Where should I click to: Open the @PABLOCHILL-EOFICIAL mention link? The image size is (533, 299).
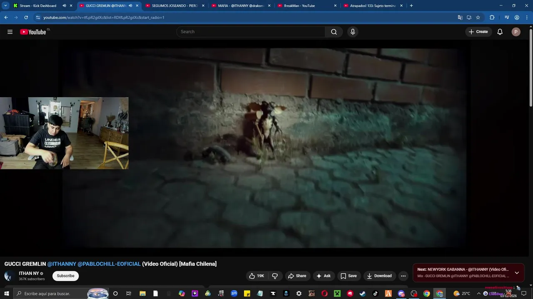109,264
